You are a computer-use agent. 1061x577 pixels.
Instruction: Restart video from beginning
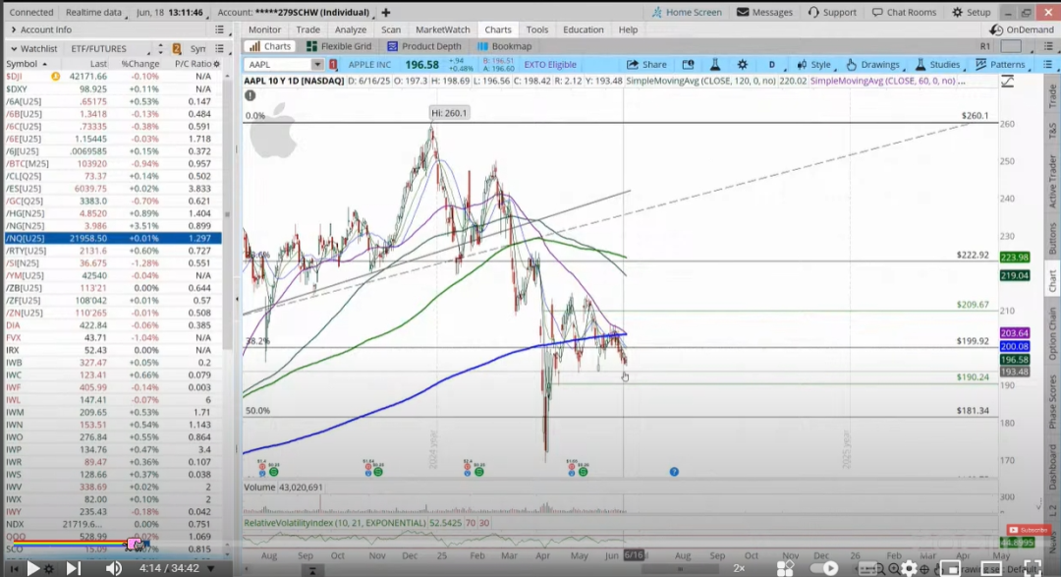click(13, 569)
